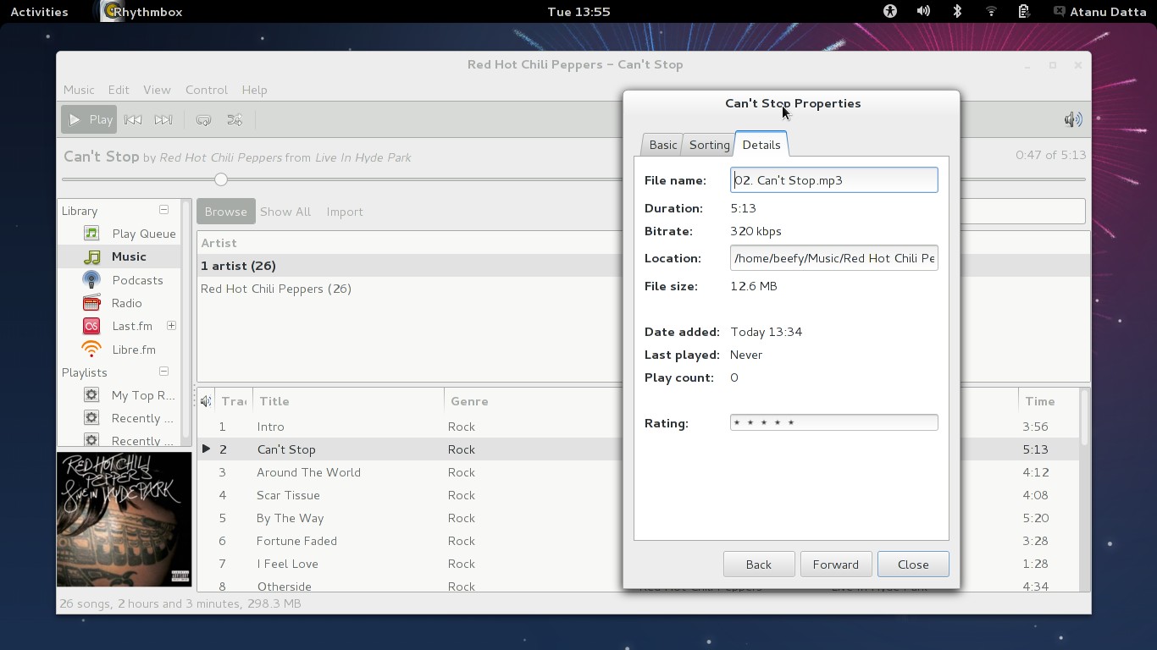Open the Play Queue icon
Image resolution: width=1157 pixels, height=650 pixels.
[x=91, y=234]
